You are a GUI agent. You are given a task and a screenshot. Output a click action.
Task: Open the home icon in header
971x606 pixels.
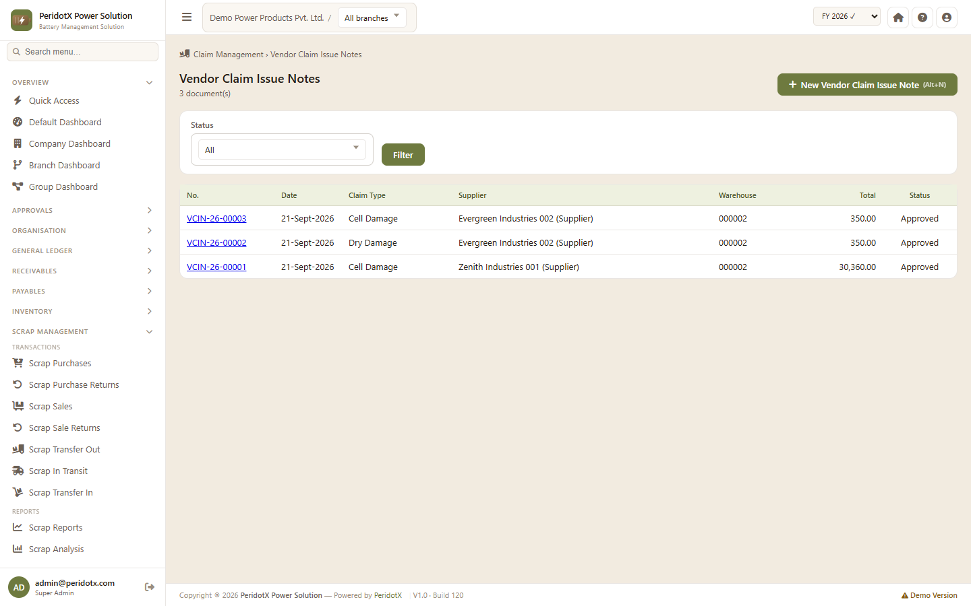click(x=898, y=18)
